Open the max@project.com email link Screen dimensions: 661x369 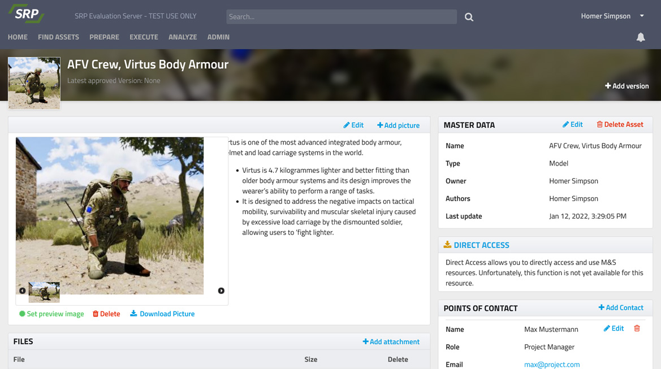coord(552,364)
